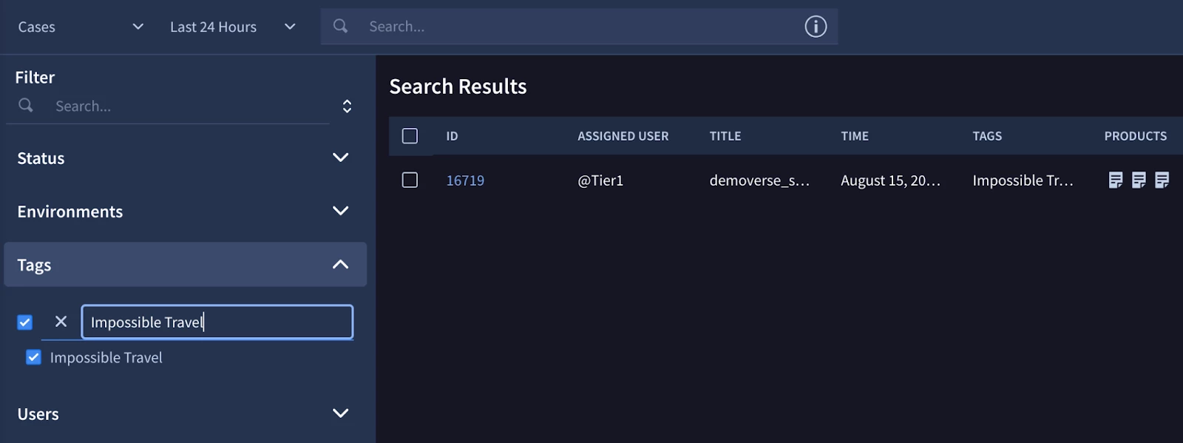Viewport: 1183px width, 443px height.
Task: Click the Impossible Tr… tags cell
Action: tap(1023, 180)
